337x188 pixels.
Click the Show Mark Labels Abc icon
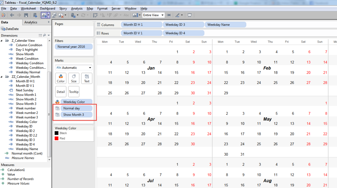pos(126,15)
